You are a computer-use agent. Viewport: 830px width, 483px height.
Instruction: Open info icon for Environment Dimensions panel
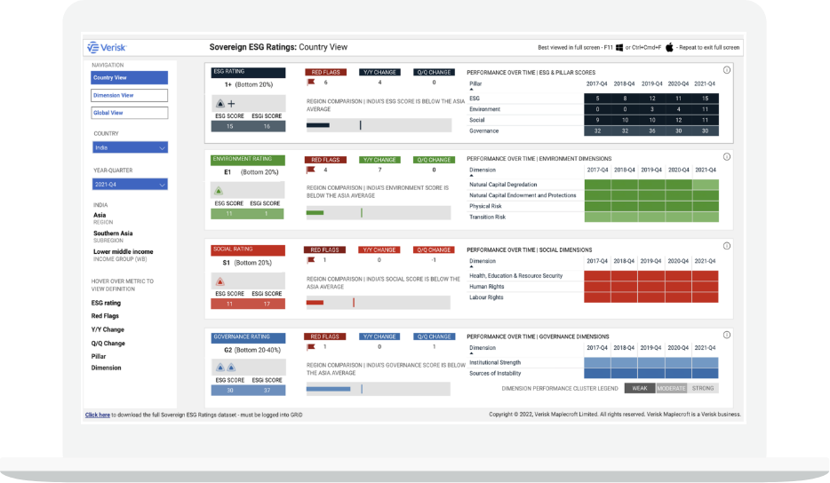(x=726, y=158)
